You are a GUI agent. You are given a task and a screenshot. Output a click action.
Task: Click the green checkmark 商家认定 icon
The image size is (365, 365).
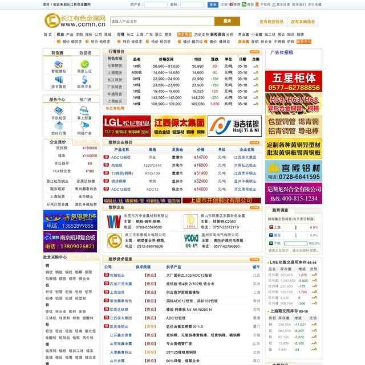point(84,64)
